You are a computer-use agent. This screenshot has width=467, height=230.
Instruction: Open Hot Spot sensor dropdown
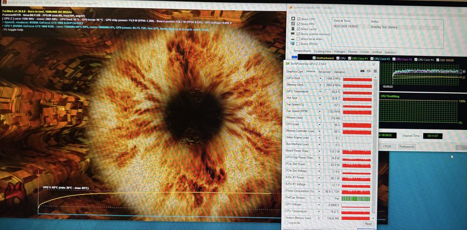[x=320, y=98]
